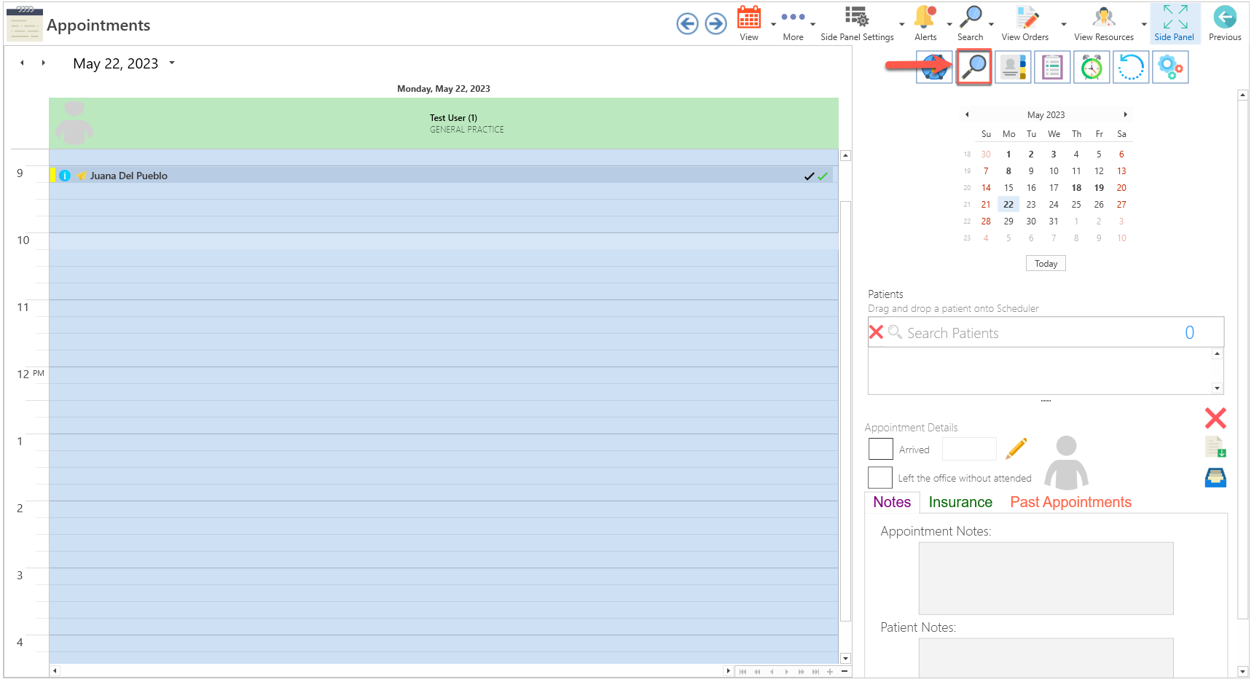Expand the View Orders dropdown arrow
This screenshot has width=1254, height=682.
pos(1063,24)
